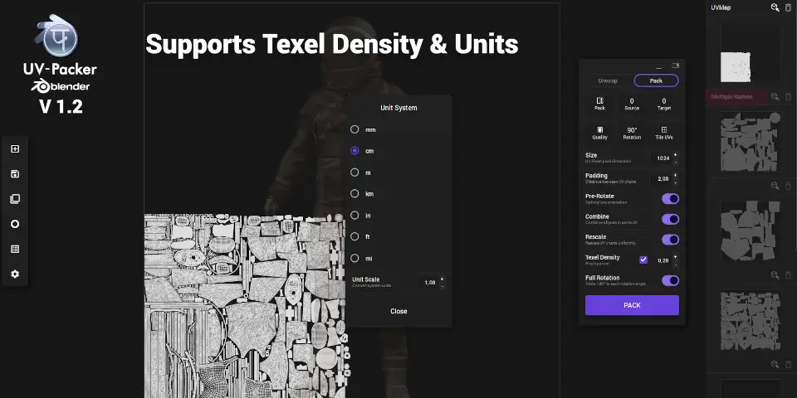Click the circle icon in left sidebar

pos(15,224)
